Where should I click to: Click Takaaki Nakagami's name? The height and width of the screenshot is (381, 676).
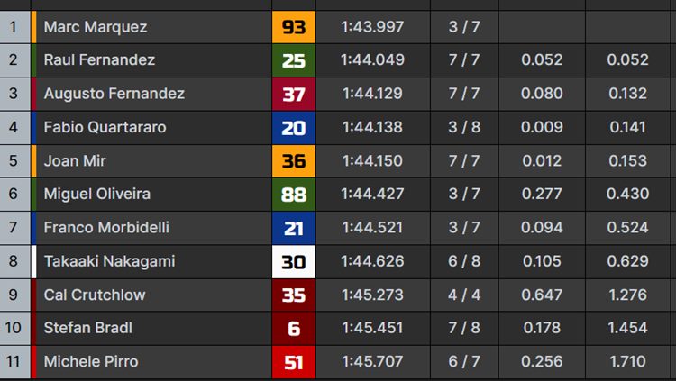pos(109,261)
